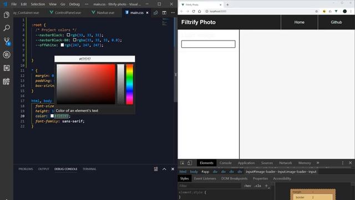The width and height of the screenshot is (355, 200).
Task: Click the styles Filter field
Action: [210, 186]
